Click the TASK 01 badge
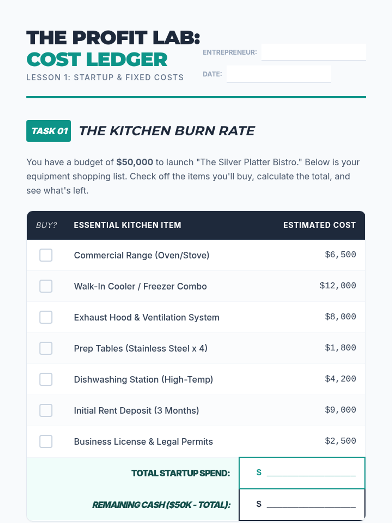 49,131
